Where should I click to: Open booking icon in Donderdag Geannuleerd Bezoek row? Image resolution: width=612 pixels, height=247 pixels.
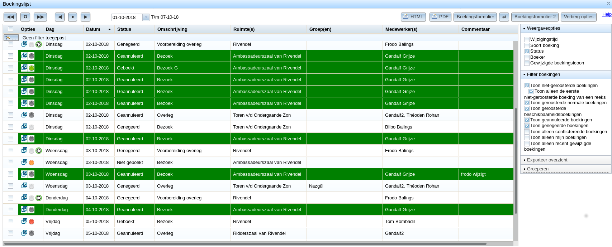pos(24,209)
